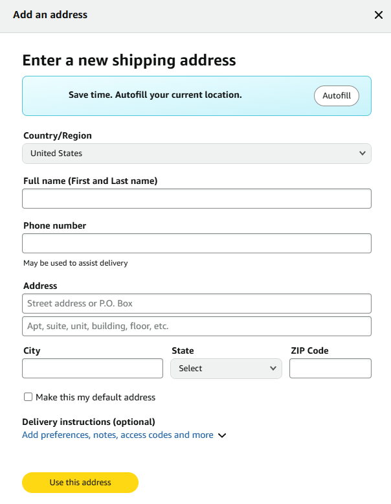Viewport: 391px width, 504px height.
Task: Open the Add preferences, notes, access codes link
Action: tap(118, 435)
